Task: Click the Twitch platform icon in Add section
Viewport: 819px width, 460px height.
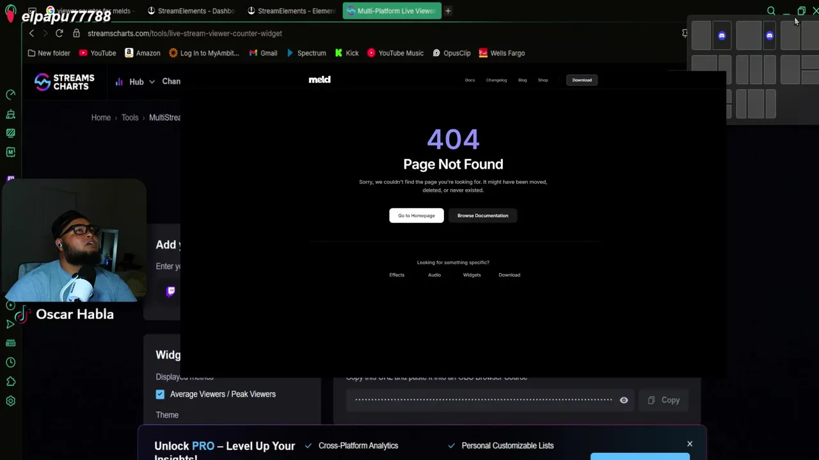Action: tap(171, 291)
